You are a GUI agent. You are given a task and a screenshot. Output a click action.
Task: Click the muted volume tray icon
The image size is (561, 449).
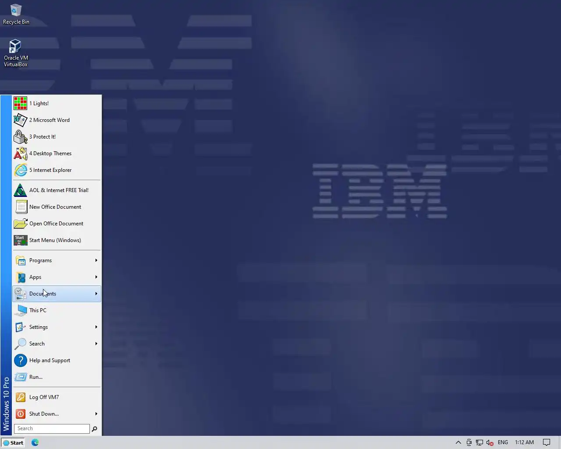(x=490, y=442)
